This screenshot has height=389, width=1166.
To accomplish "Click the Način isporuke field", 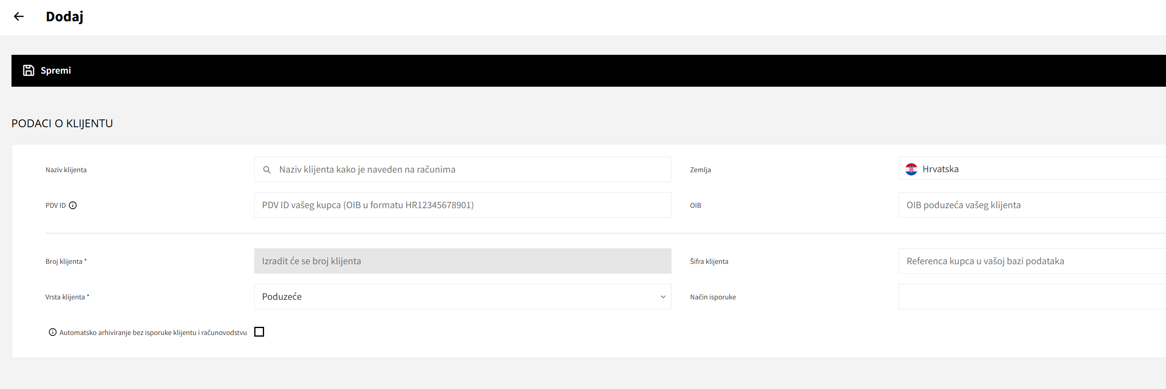I will coord(1032,297).
